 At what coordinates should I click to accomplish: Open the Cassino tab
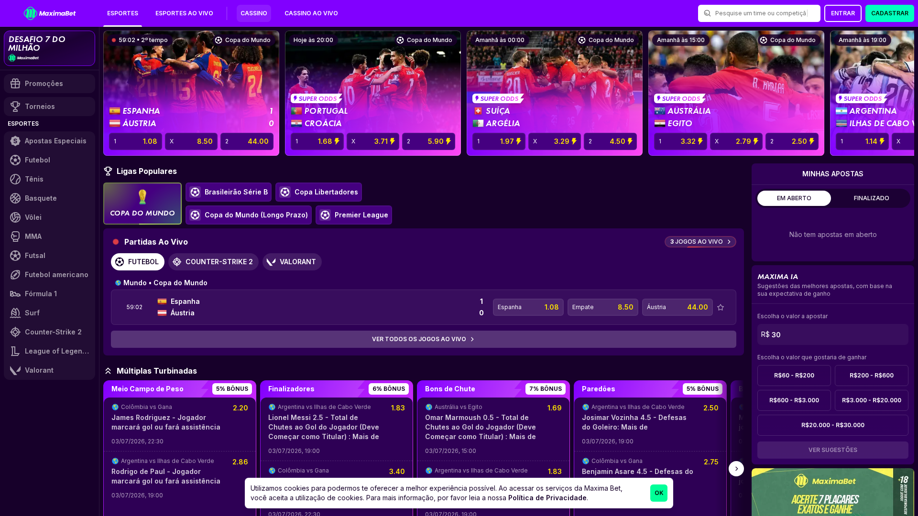pyautogui.click(x=254, y=13)
